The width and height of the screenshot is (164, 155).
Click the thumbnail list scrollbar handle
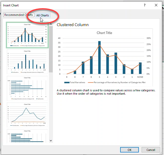[51, 49]
